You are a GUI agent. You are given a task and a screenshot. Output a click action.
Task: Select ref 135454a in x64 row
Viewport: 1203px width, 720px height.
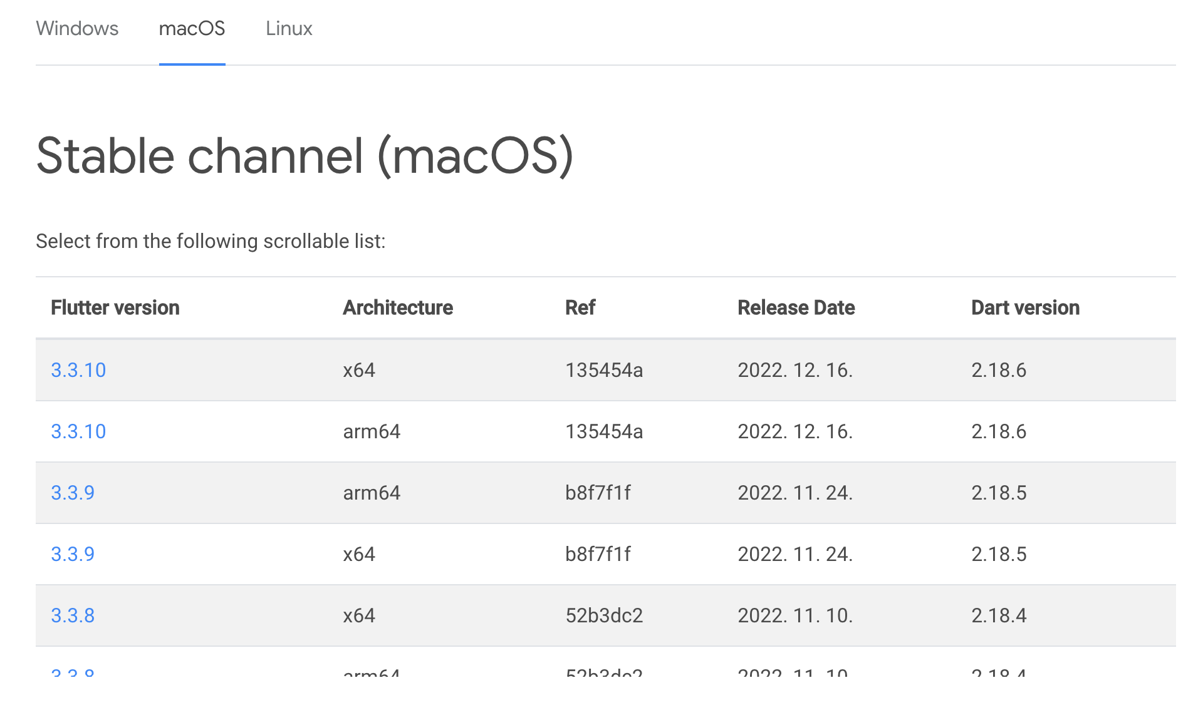(x=604, y=370)
